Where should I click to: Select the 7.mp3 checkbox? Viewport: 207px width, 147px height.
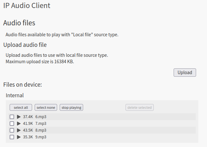point(12,124)
